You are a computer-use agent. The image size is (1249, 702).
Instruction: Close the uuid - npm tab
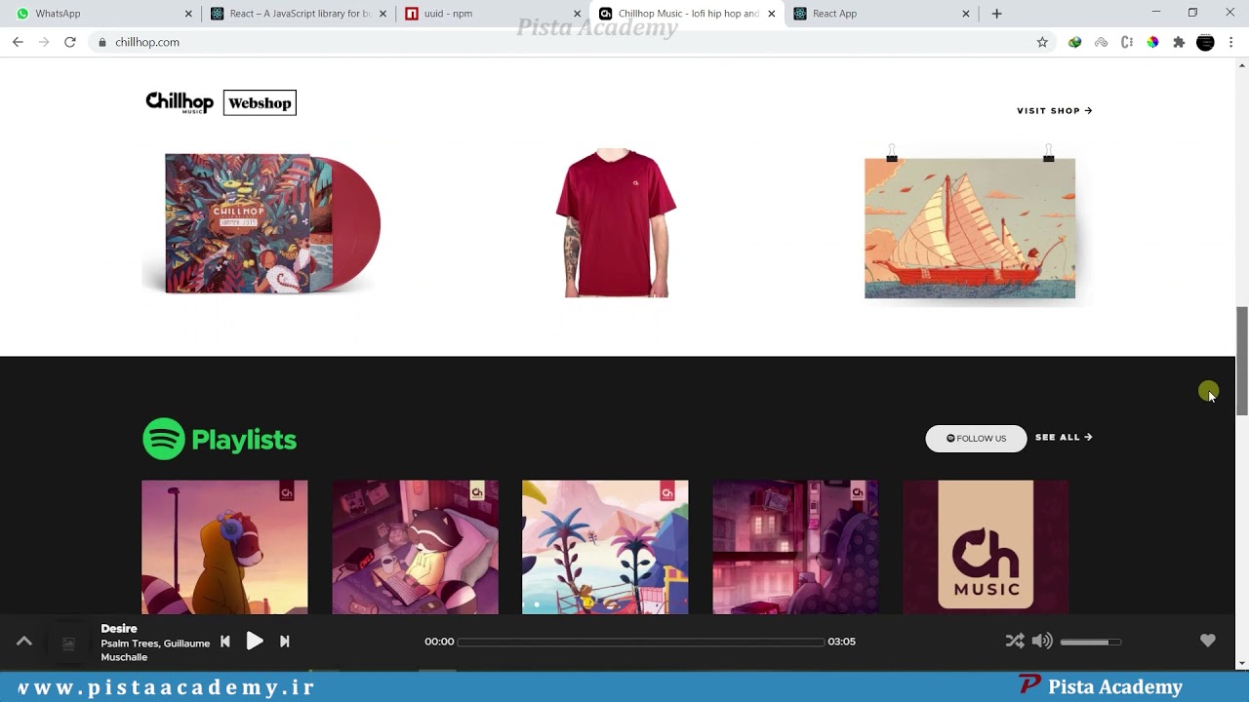[578, 14]
